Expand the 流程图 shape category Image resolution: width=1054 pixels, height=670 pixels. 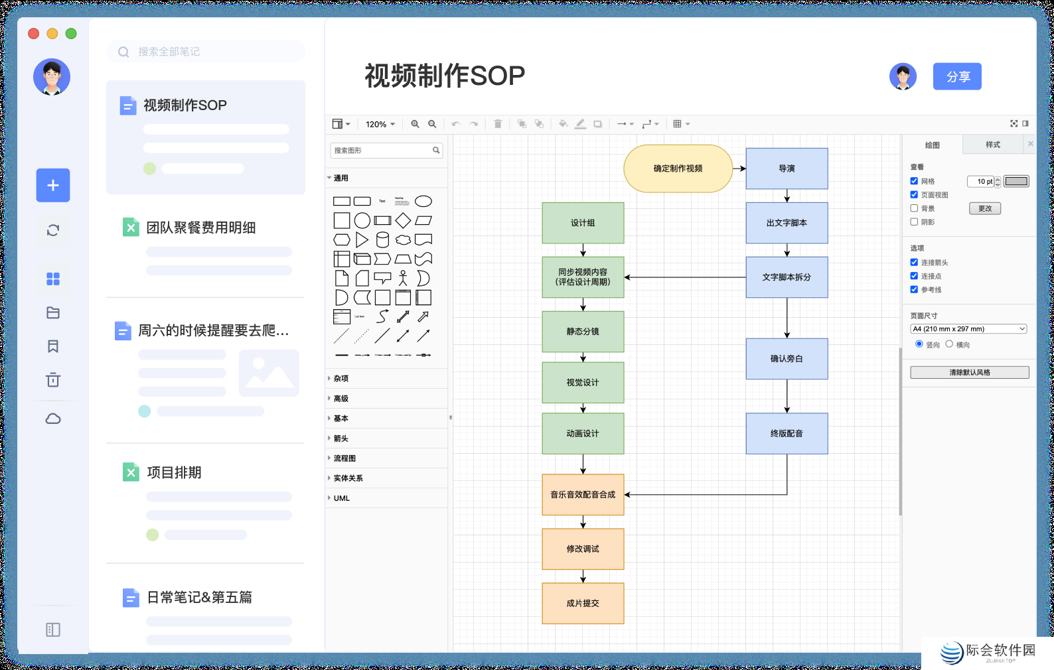pos(344,458)
